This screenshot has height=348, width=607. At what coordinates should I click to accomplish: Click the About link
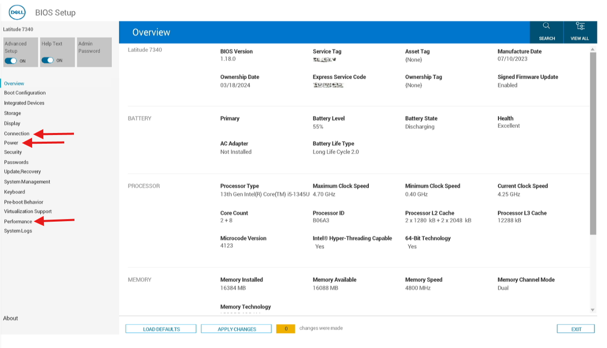click(10, 318)
